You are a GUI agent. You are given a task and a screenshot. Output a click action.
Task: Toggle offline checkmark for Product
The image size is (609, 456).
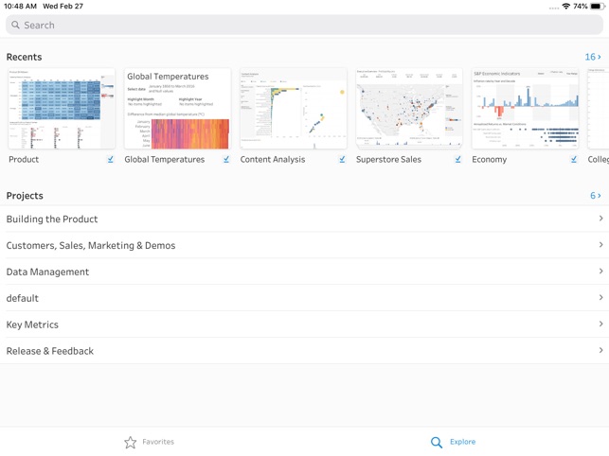point(111,160)
